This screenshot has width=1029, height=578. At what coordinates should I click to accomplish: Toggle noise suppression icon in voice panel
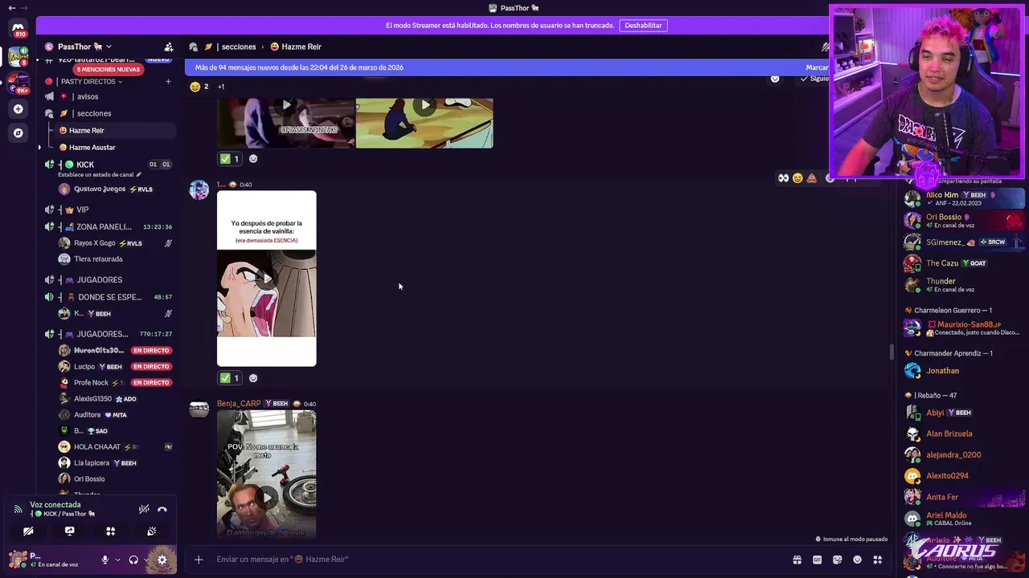coord(144,509)
